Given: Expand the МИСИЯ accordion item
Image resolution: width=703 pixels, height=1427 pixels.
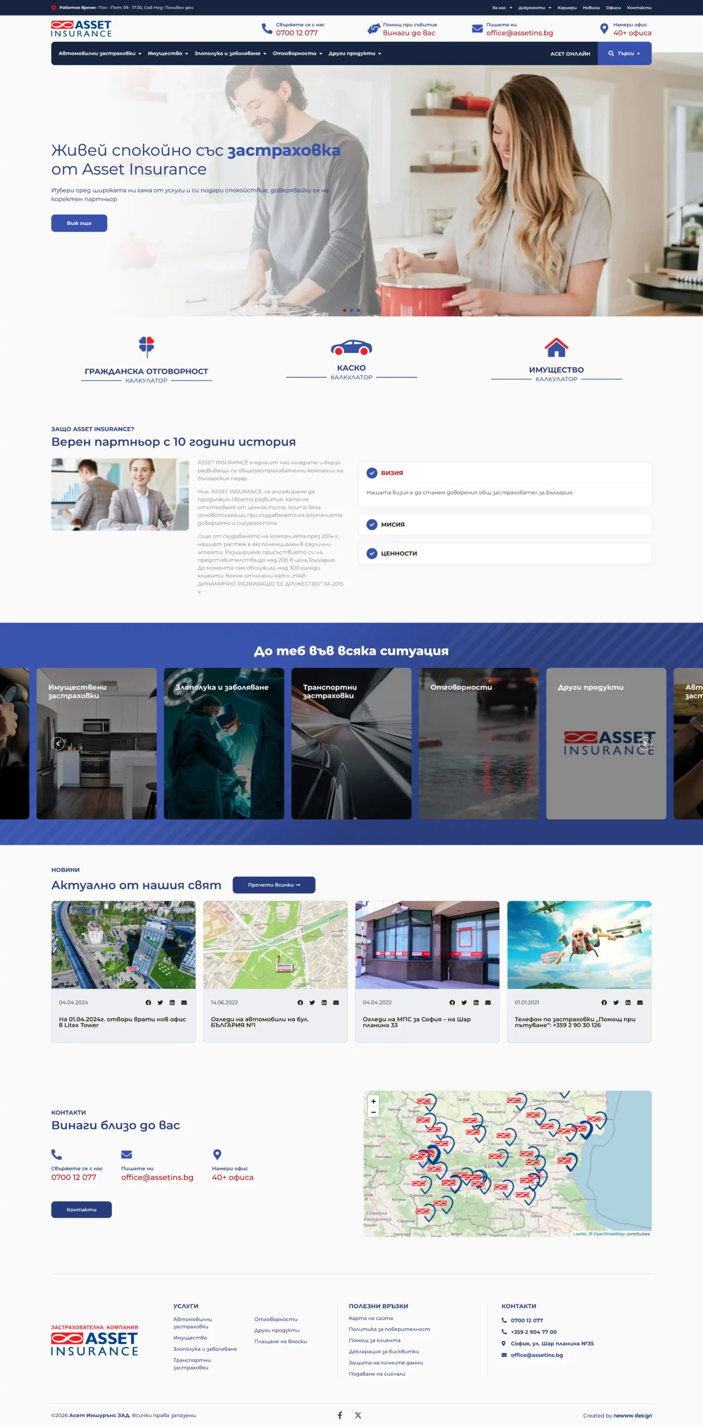Looking at the screenshot, I should (505, 525).
